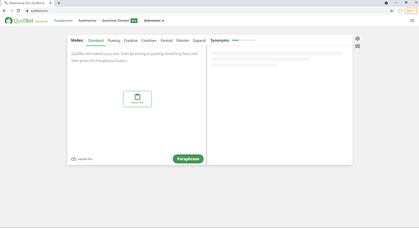Click the Paste Text clipboard button
The height and width of the screenshot is (228, 419).
coord(137,99)
